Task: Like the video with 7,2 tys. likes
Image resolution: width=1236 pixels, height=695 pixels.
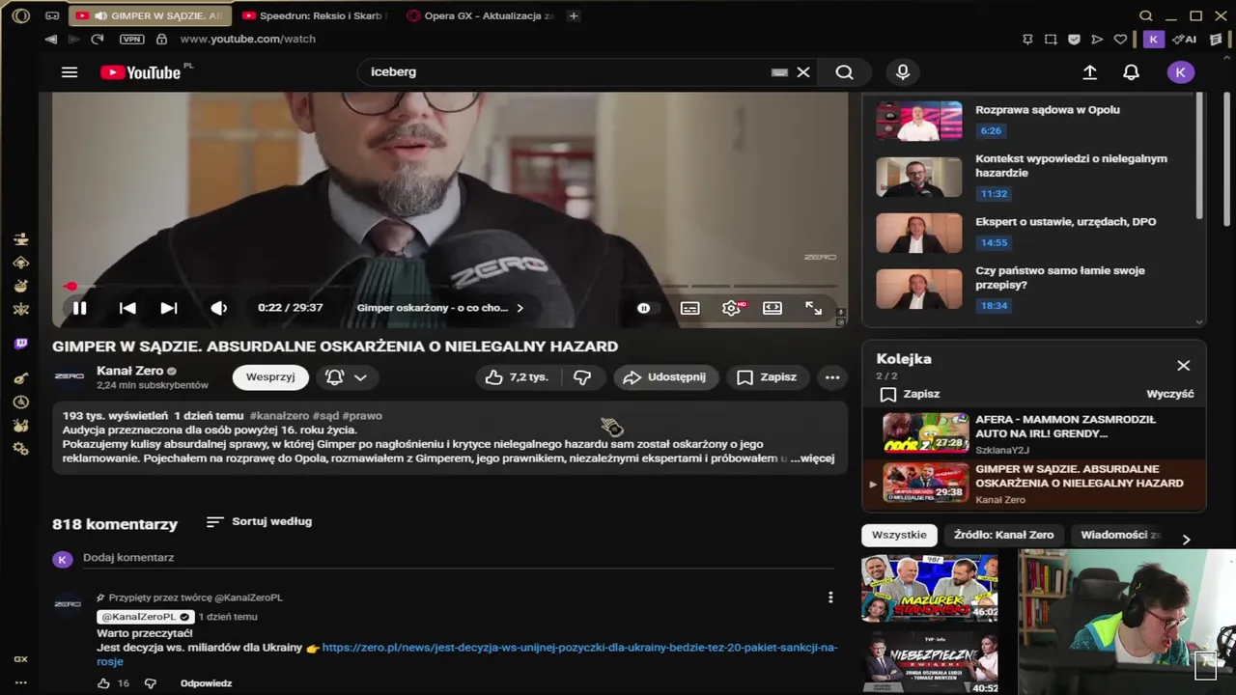Action: click(518, 377)
